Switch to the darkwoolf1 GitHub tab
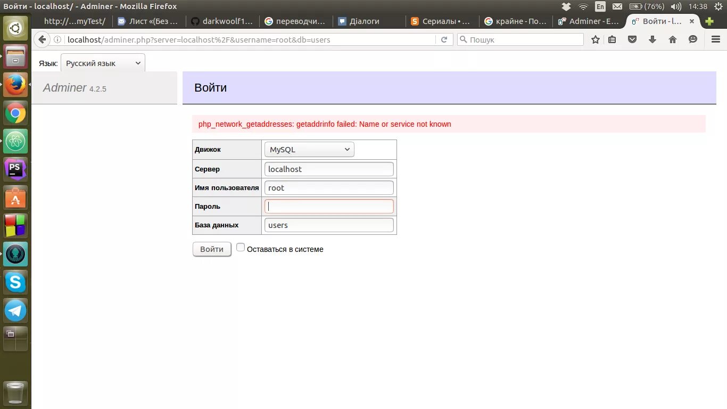Image resolution: width=727 pixels, height=409 pixels. (x=223, y=21)
